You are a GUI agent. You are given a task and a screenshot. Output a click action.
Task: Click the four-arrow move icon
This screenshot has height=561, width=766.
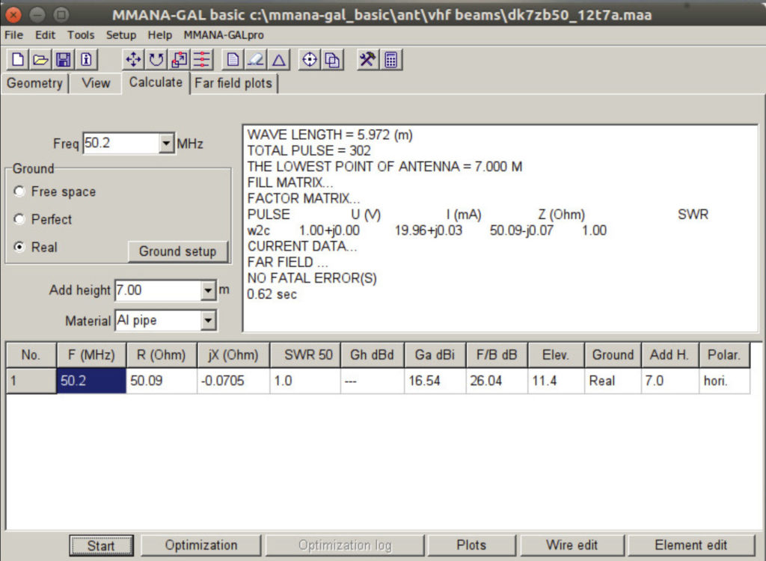pyautogui.click(x=134, y=59)
